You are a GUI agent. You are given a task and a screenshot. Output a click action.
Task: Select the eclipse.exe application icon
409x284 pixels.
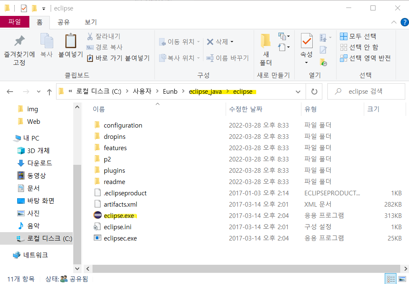(97, 215)
